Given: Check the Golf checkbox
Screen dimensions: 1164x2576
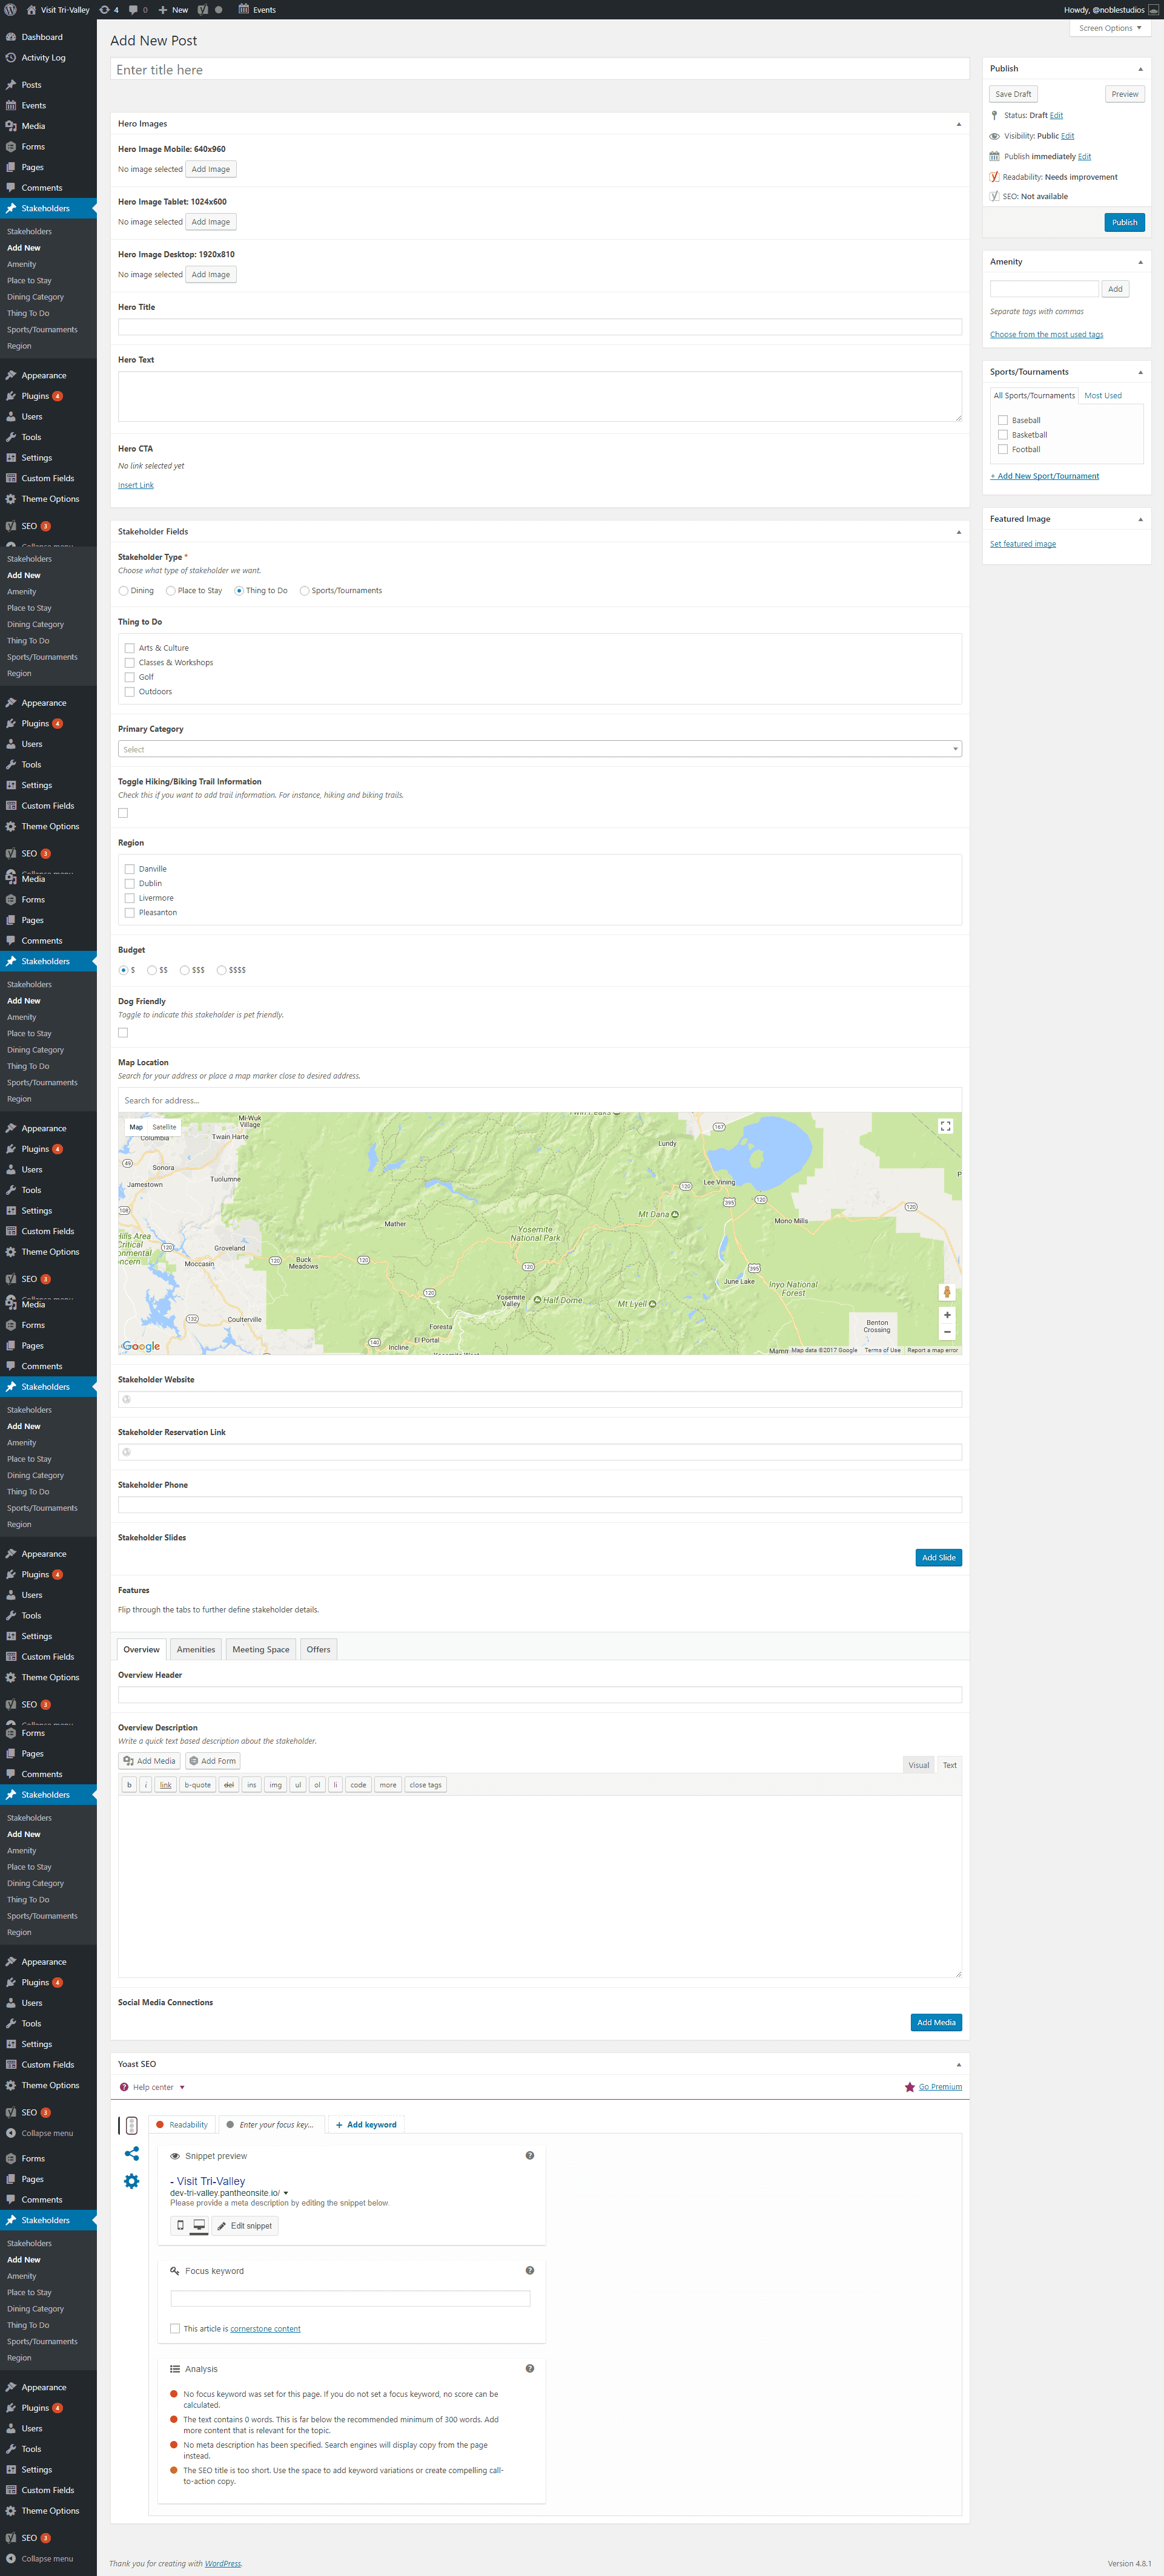Looking at the screenshot, I should tap(129, 677).
